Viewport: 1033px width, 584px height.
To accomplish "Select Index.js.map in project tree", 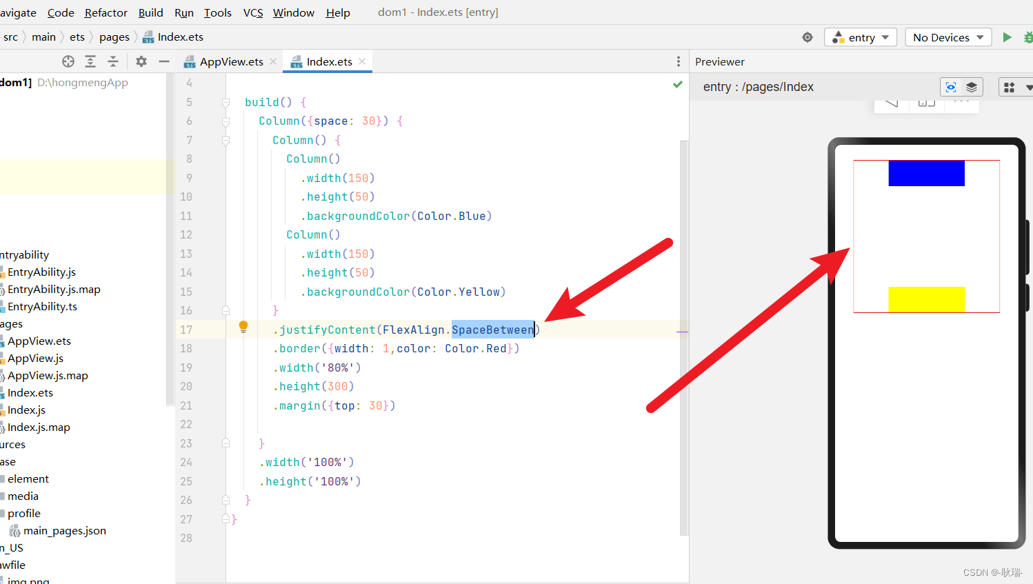I will pyautogui.click(x=39, y=427).
